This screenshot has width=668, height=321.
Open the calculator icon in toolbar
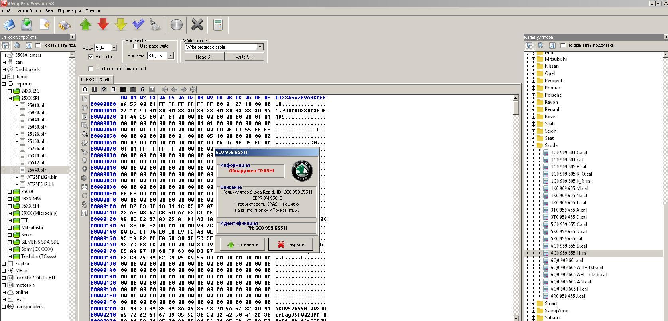click(x=218, y=25)
